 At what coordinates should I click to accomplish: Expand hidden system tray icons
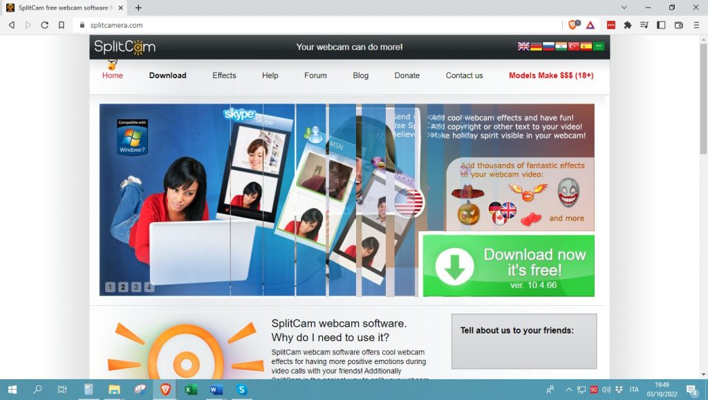click(568, 390)
